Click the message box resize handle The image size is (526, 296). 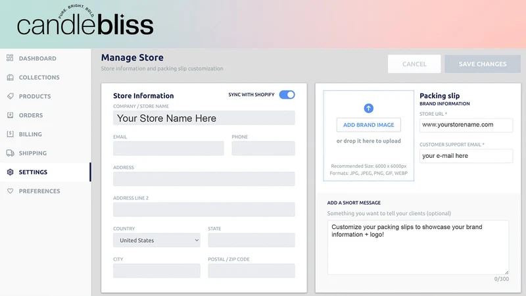point(506,272)
